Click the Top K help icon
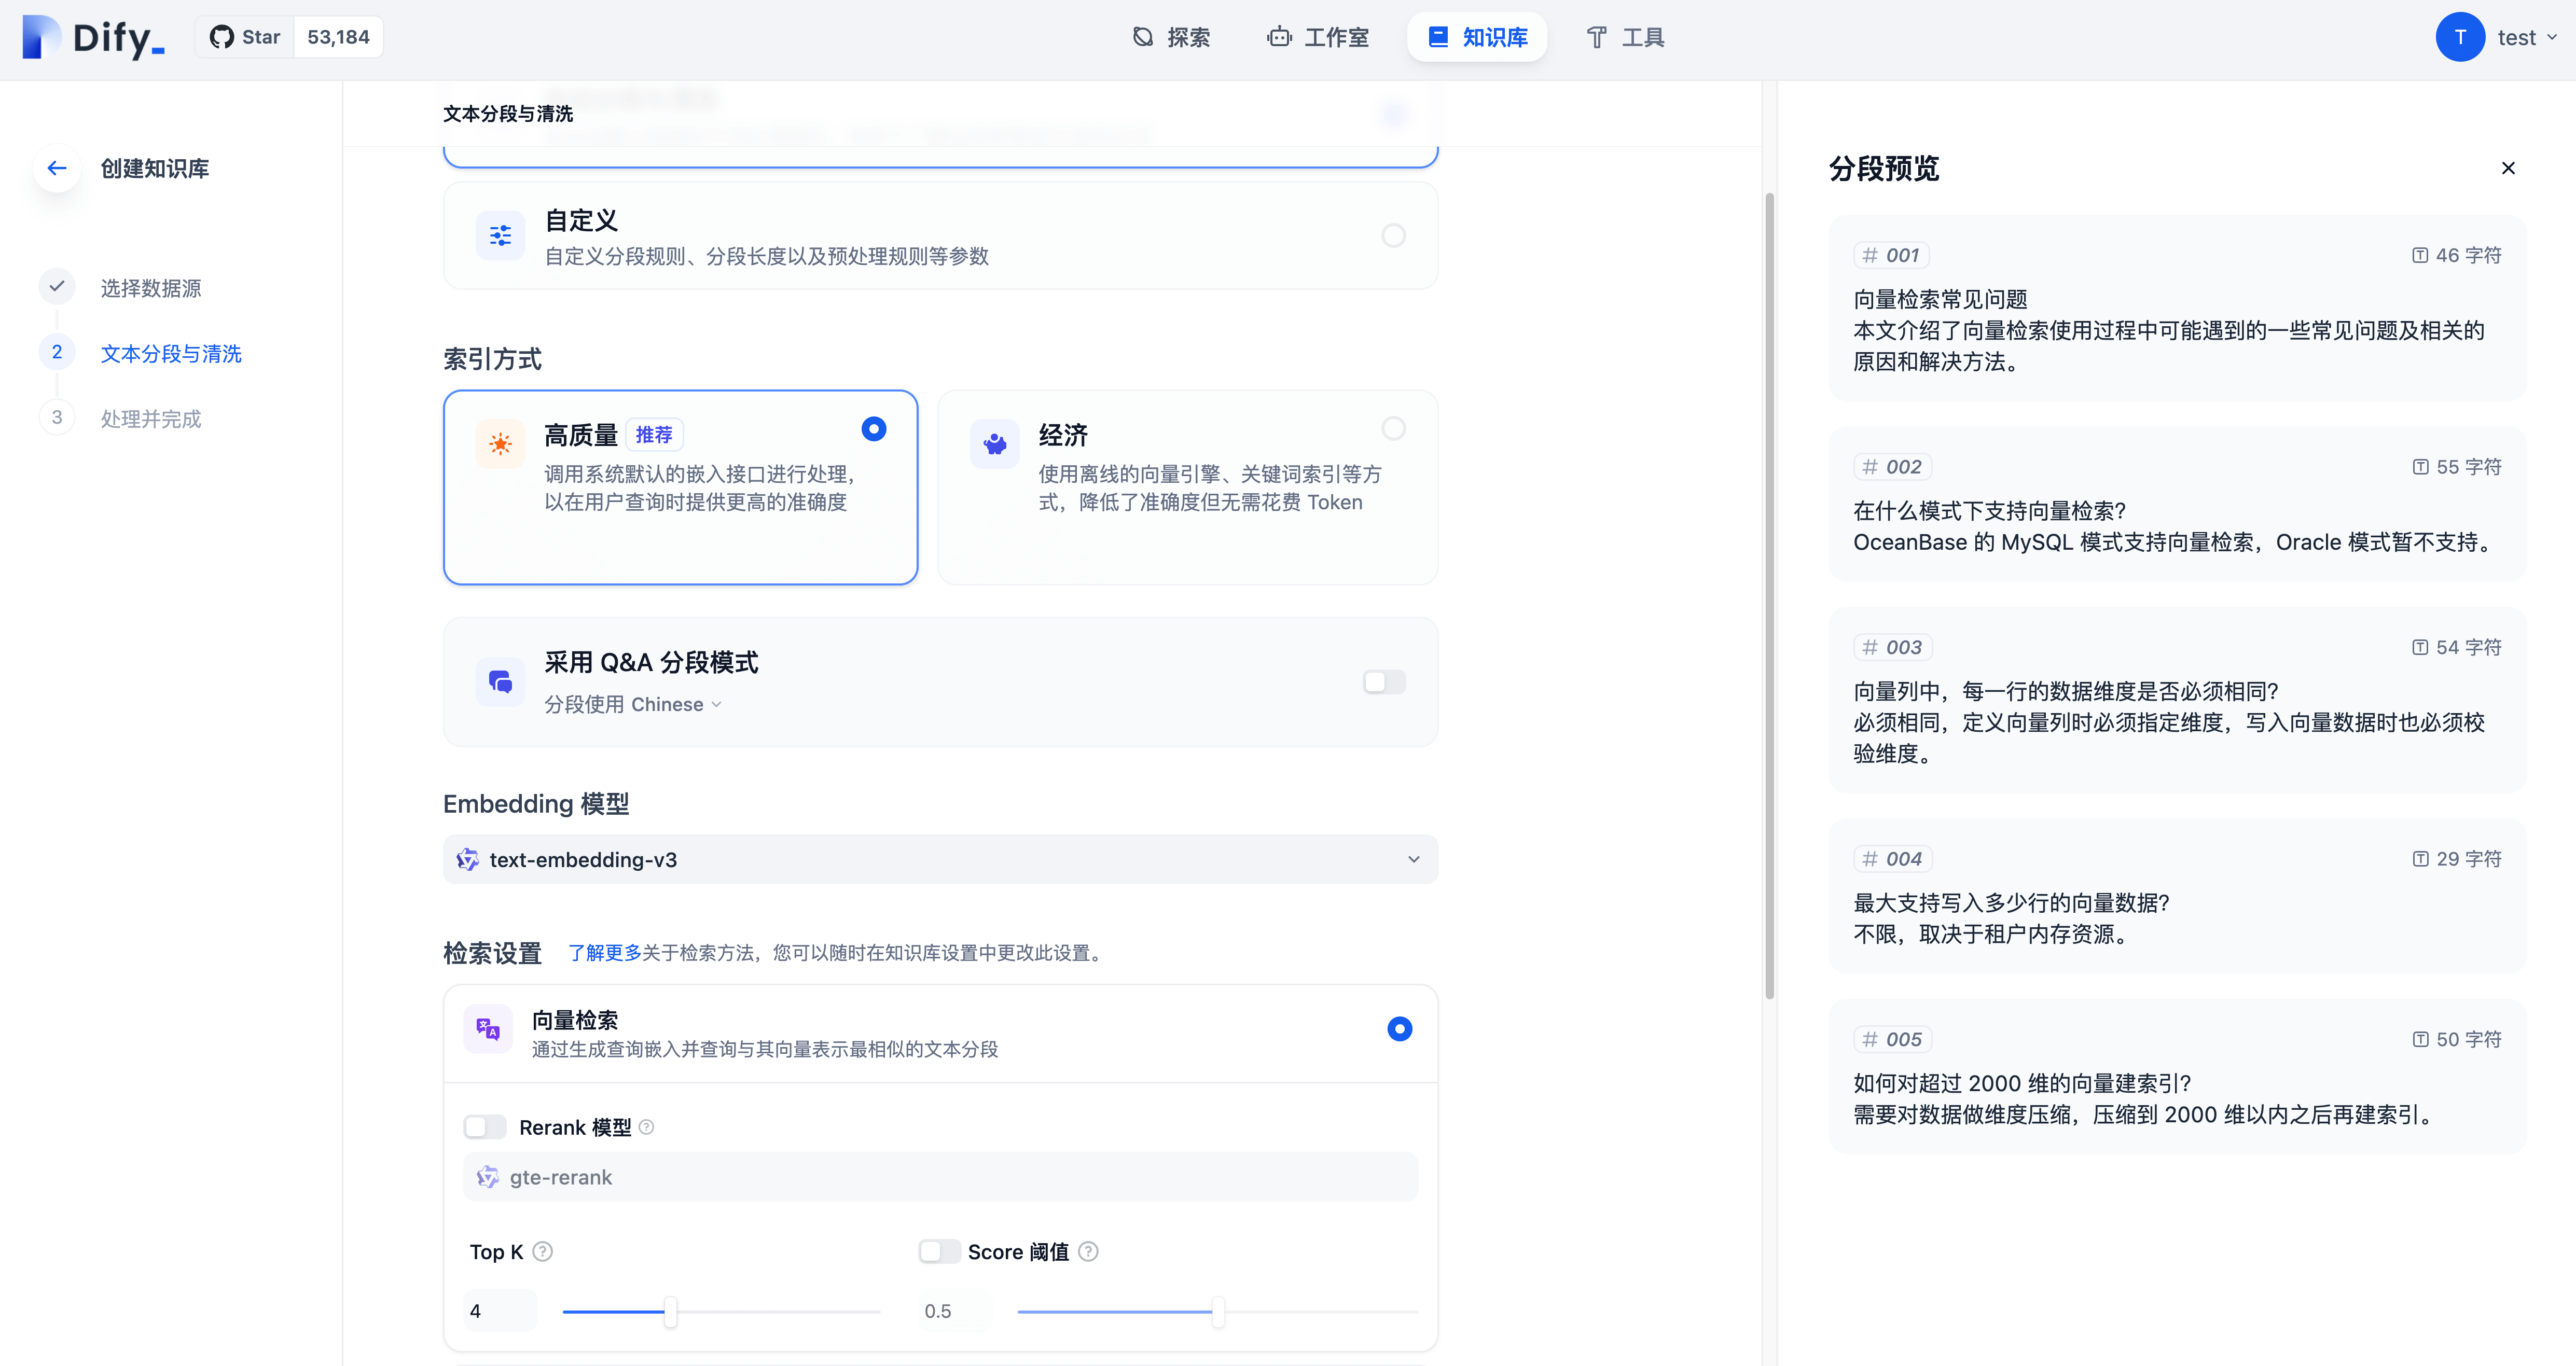The width and height of the screenshot is (2576, 1366). click(542, 1252)
